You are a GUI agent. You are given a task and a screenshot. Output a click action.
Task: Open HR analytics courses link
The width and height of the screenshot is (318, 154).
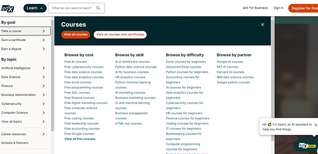[130, 77]
